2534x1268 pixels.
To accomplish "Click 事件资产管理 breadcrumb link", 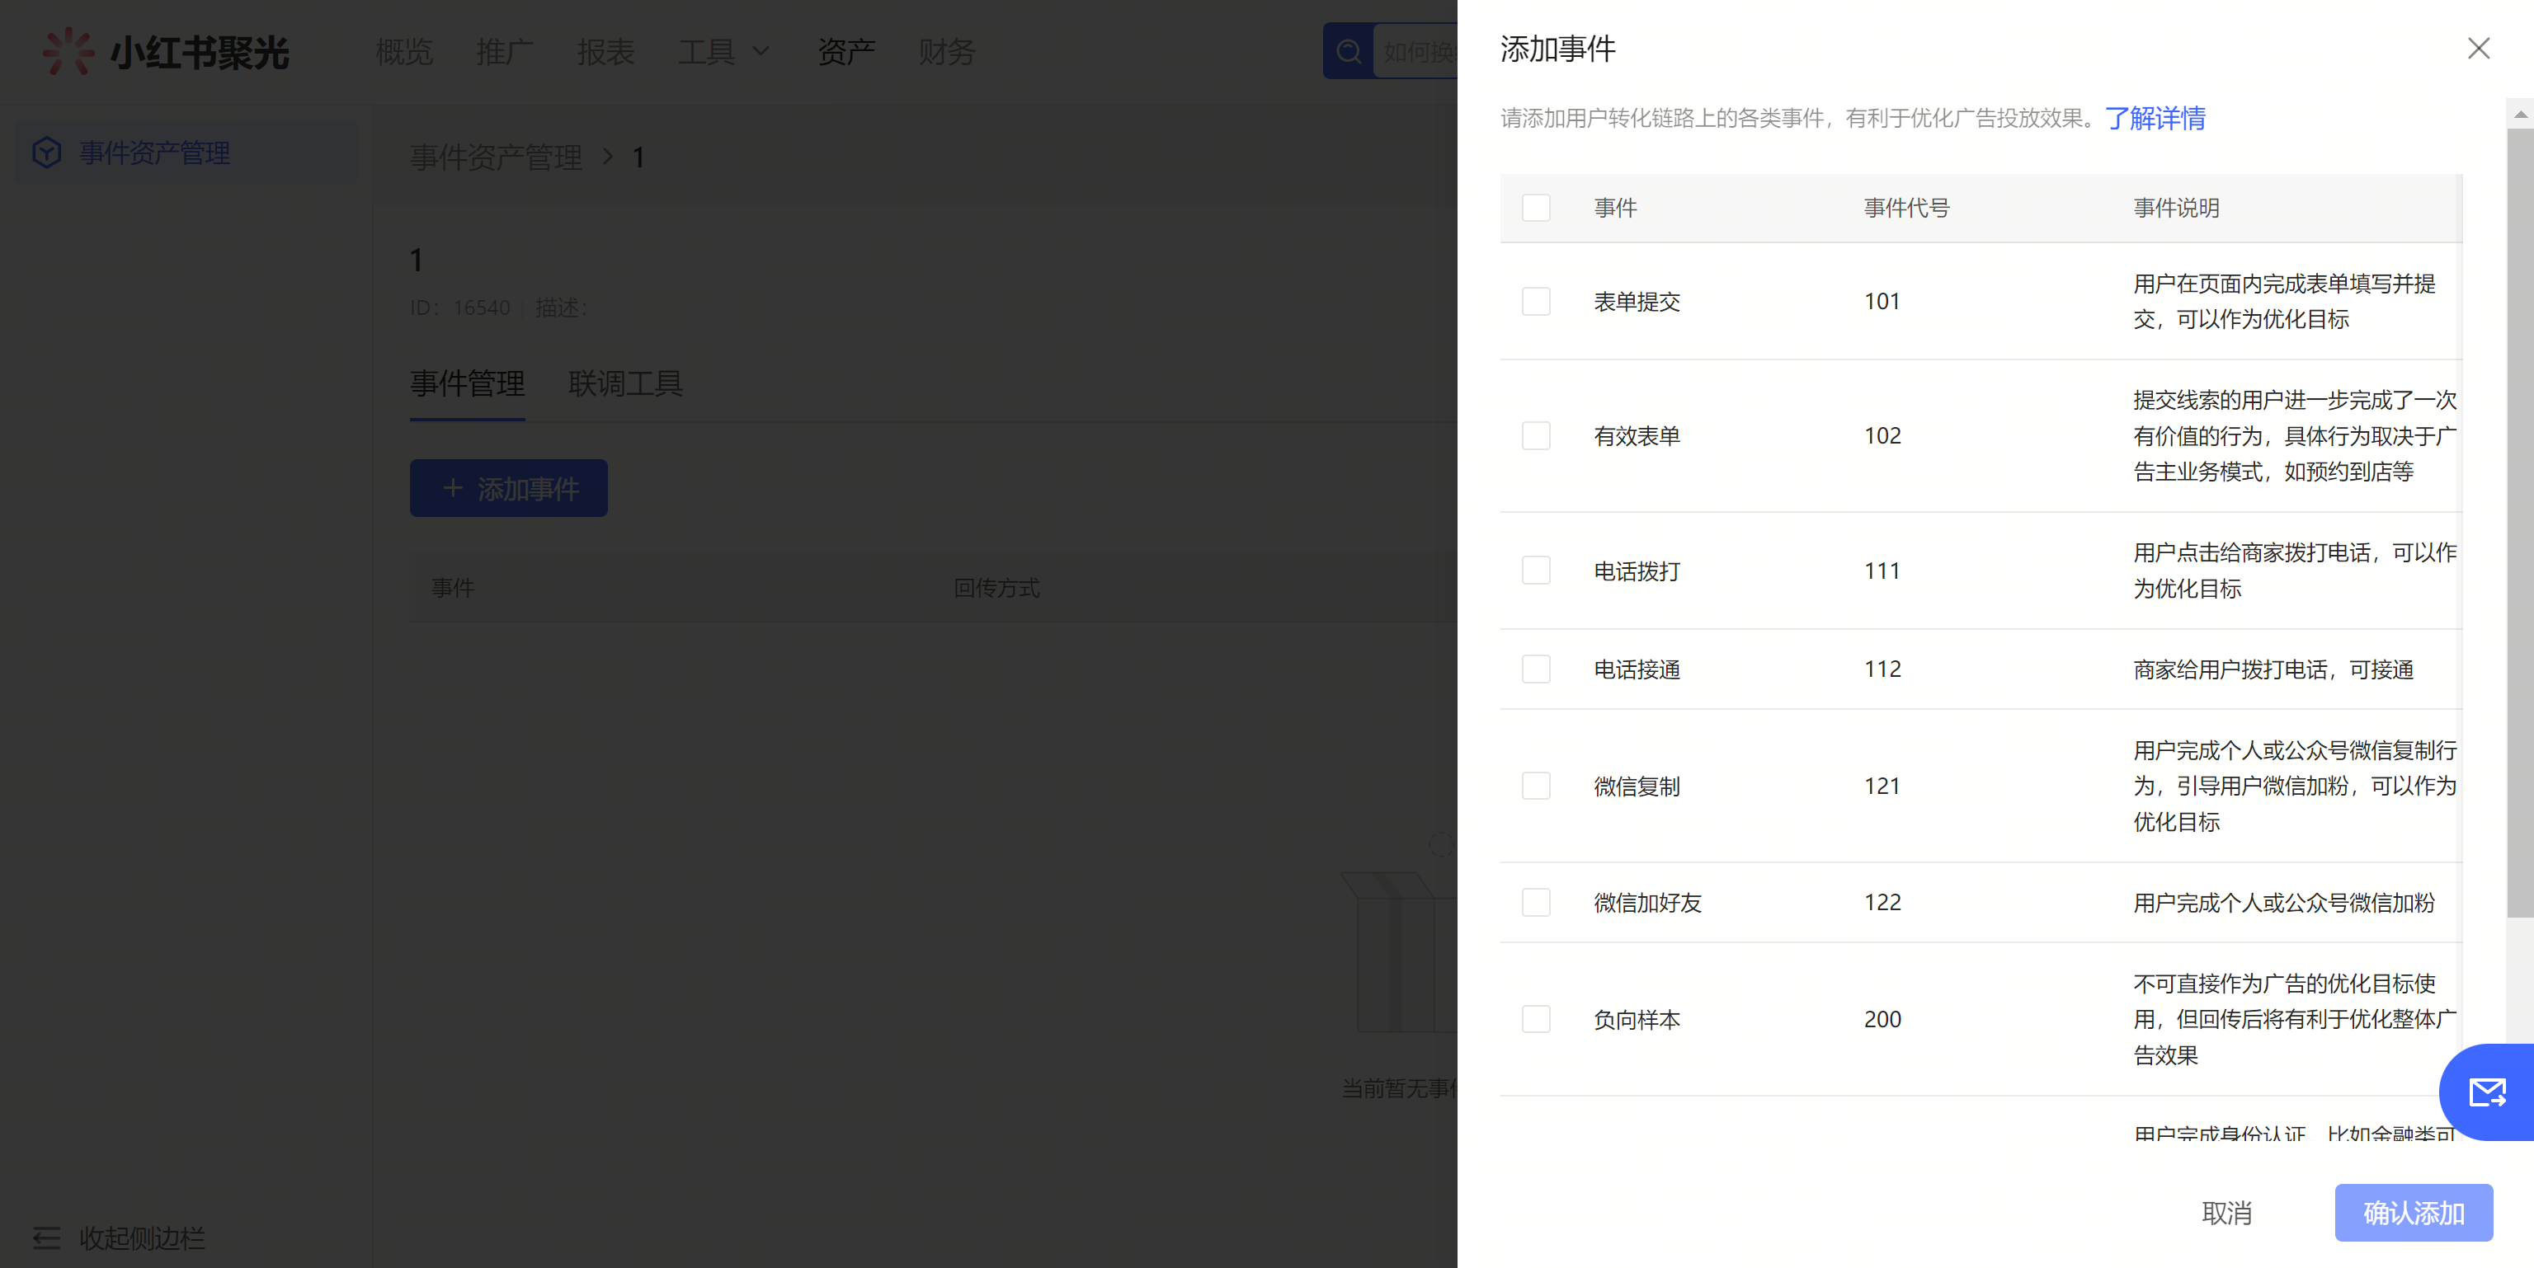I will point(496,157).
